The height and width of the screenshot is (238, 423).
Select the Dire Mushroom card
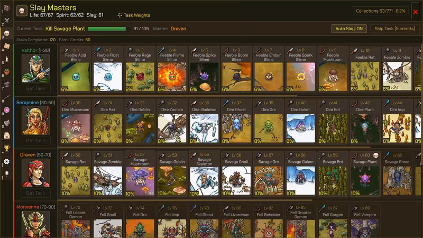pos(76,122)
